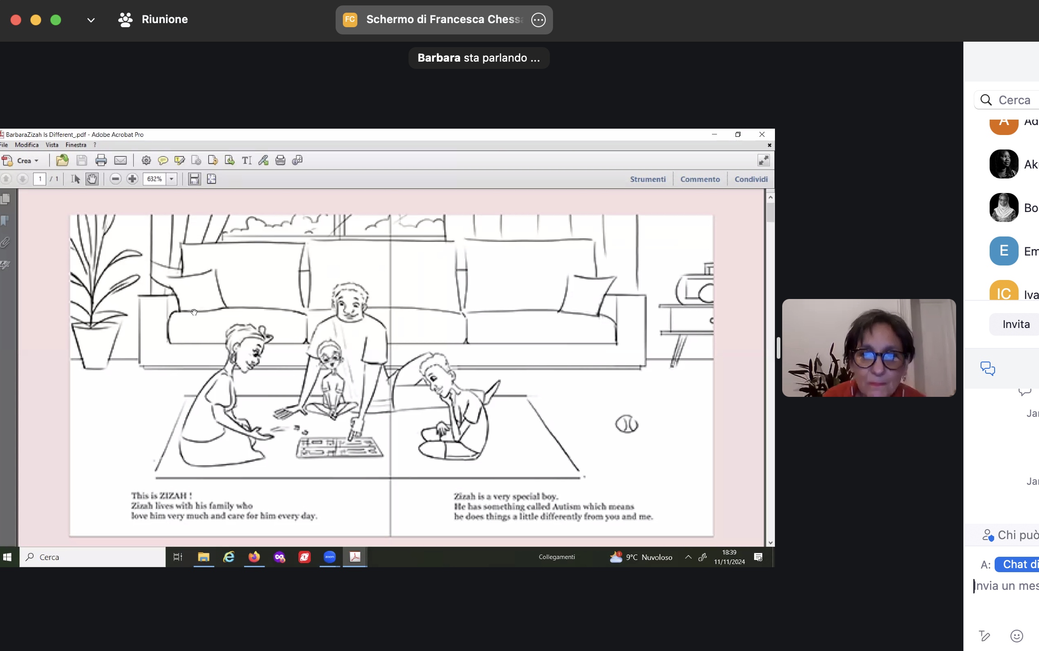Viewport: 1039px width, 651px height.
Task: Go to the previous page arrow
Action: tap(6, 179)
